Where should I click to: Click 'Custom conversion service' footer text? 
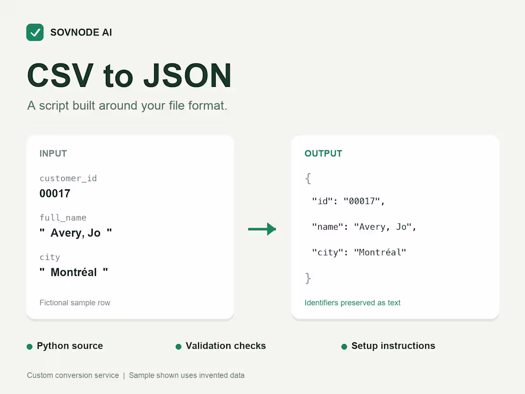pyautogui.click(x=73, y=375)
